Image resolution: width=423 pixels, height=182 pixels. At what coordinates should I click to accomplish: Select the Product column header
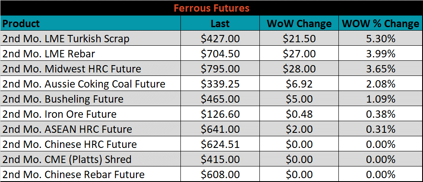[x=91, y=23]
